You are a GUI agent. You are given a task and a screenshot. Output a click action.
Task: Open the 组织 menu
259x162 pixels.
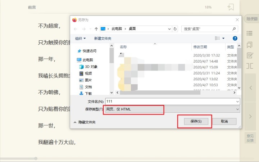click(80, 39)
